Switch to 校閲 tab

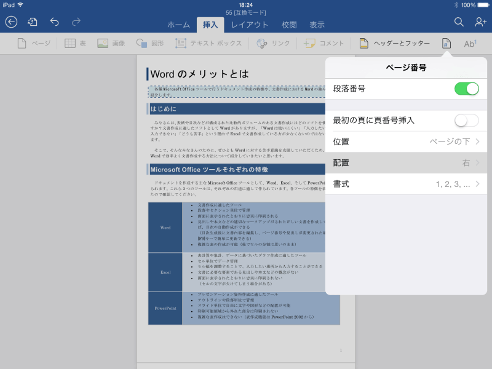point(289,25)
